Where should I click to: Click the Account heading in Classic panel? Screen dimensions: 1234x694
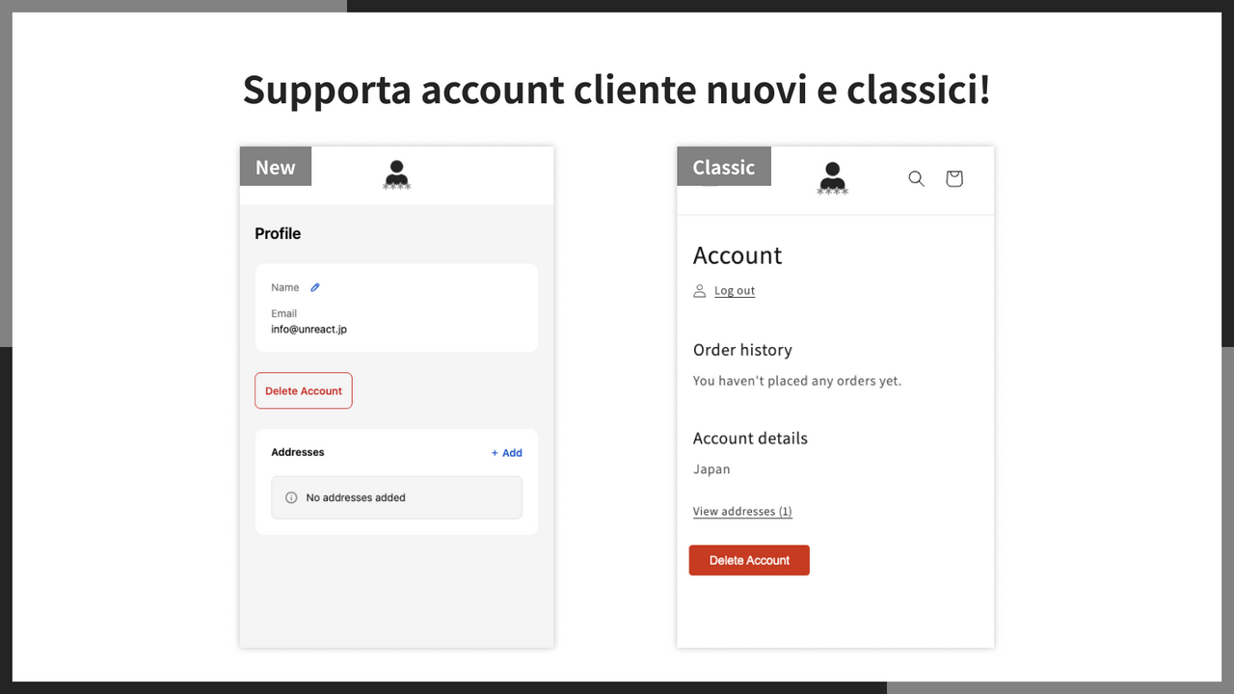[738, 255]
